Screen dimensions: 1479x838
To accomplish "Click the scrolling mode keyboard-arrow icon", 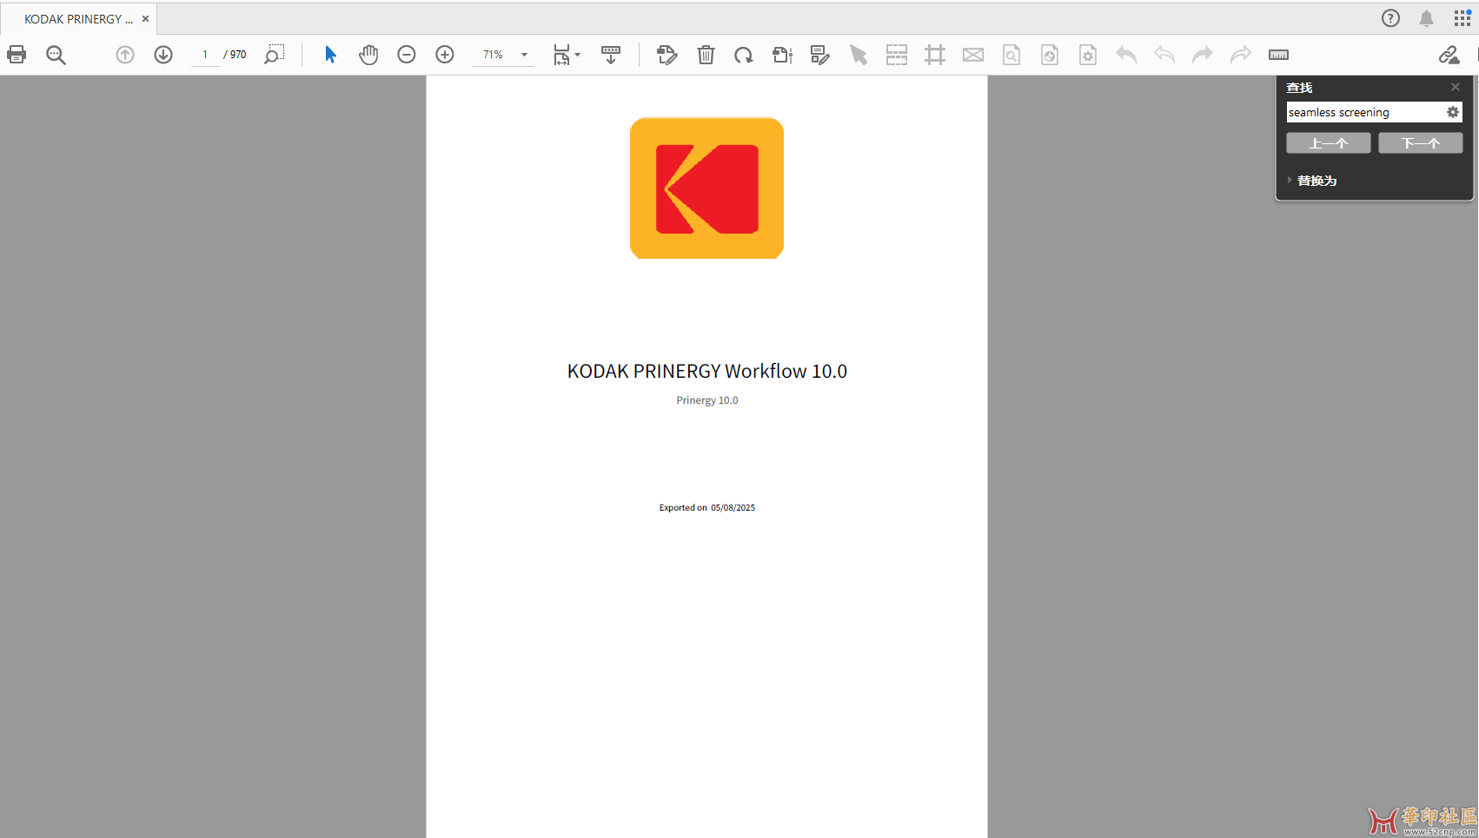I will 611,55.
